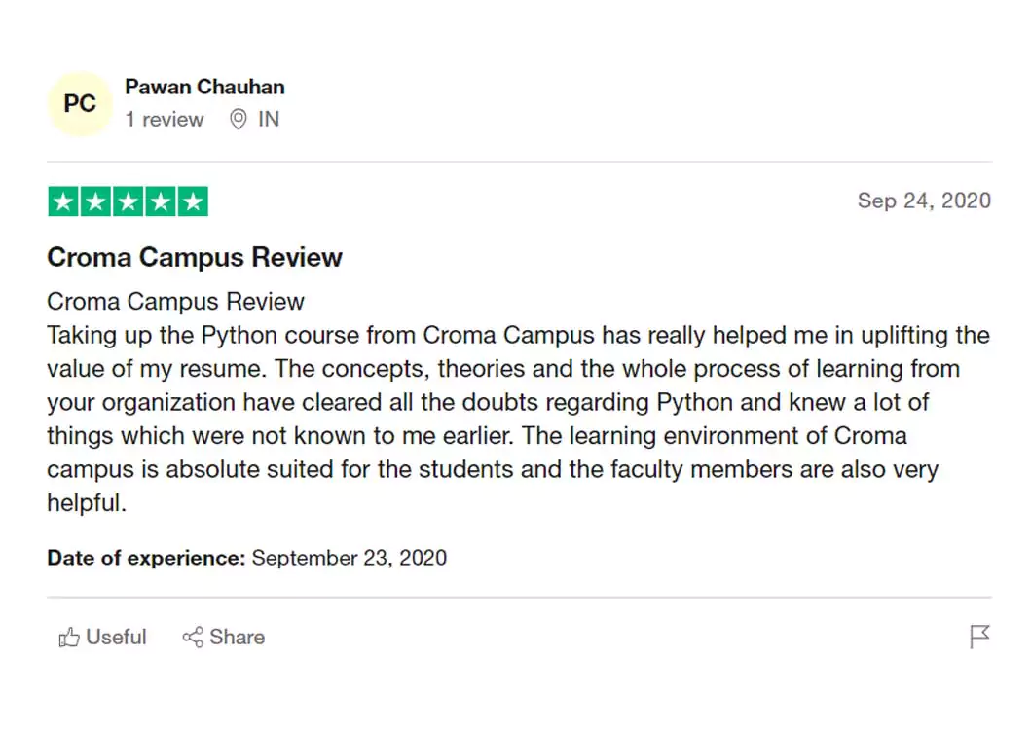Click the Sep 24, 2020 review date
The image size is (1031, 731).
(924, 201)
